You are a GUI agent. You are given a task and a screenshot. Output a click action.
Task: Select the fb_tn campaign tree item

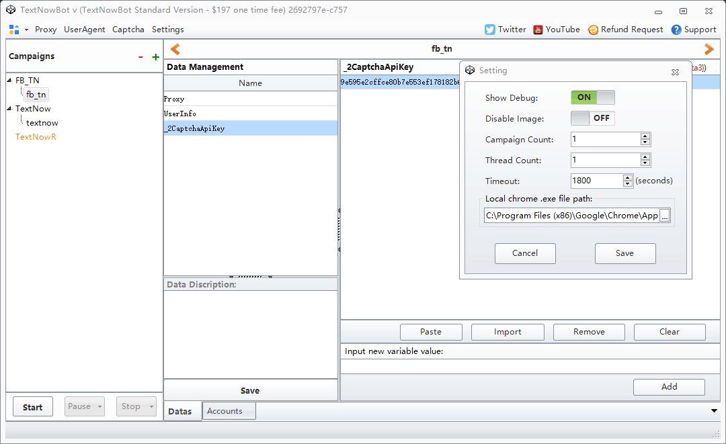(36, 95)
